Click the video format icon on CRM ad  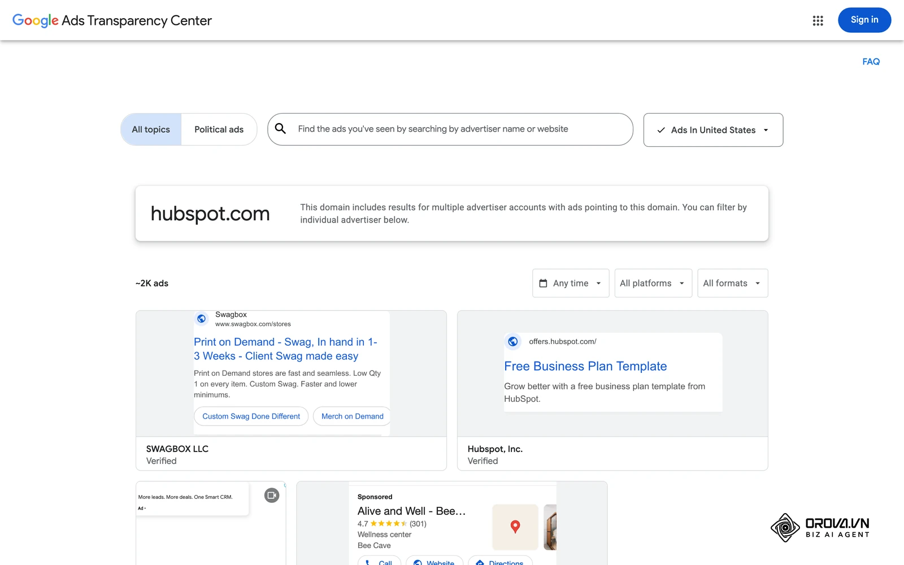pyautogui.click(x=272, y=496)
